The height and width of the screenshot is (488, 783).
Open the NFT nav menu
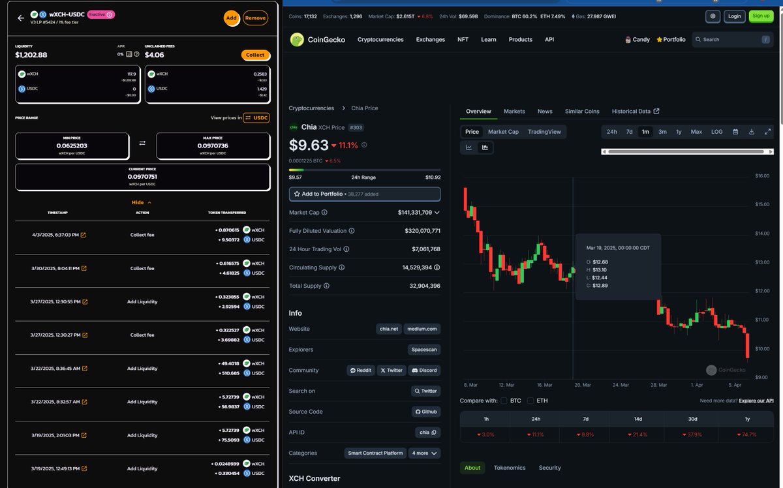coord(463,39)
